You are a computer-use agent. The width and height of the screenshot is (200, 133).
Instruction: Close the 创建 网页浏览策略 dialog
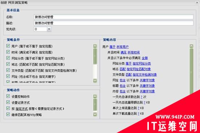[197, 3]
